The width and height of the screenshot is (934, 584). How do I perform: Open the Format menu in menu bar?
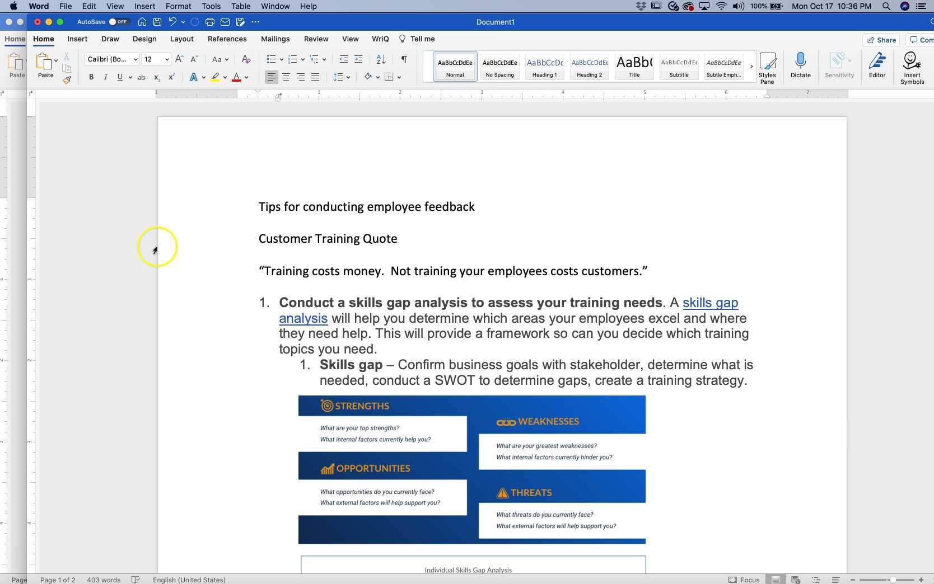point(178,6)
